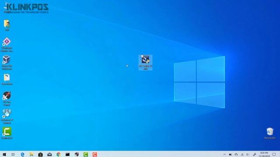Viewport: 280px width, 157px height.
Task: Open the Windows Start menu
Action: tap(4, 154)
